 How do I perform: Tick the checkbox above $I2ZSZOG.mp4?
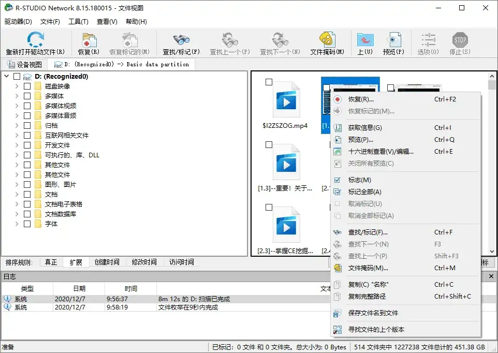(268, 81)
